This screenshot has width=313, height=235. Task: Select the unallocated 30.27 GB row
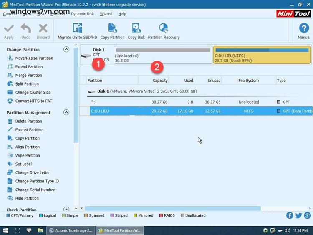pos(196,102)
